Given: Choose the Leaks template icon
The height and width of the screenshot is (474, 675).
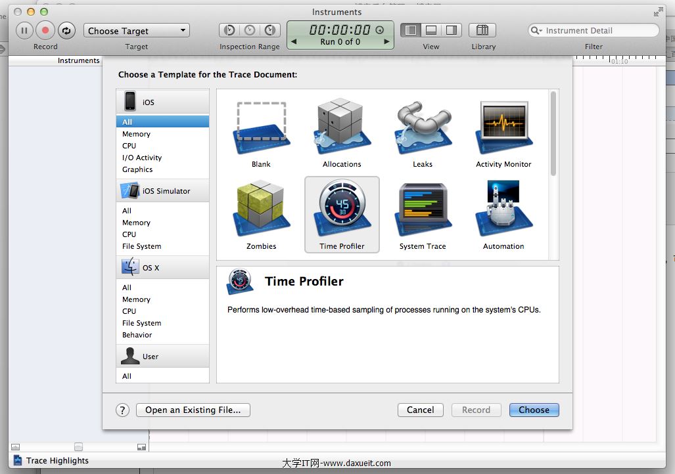Looking at the screenshot, I should click(x=423, y=128).
